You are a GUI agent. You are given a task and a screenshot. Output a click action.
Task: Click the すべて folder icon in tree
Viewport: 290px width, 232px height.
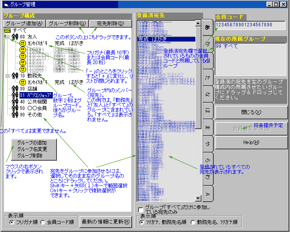(x=7, y=30)
